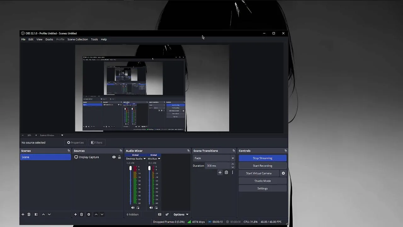
Task: Click the "0 hidden" label in Audio Mixer
Action: [133, 214]
